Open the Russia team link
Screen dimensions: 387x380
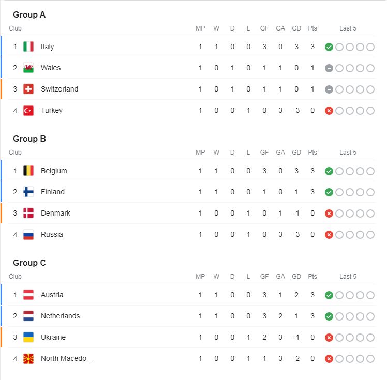pos(52,234)
